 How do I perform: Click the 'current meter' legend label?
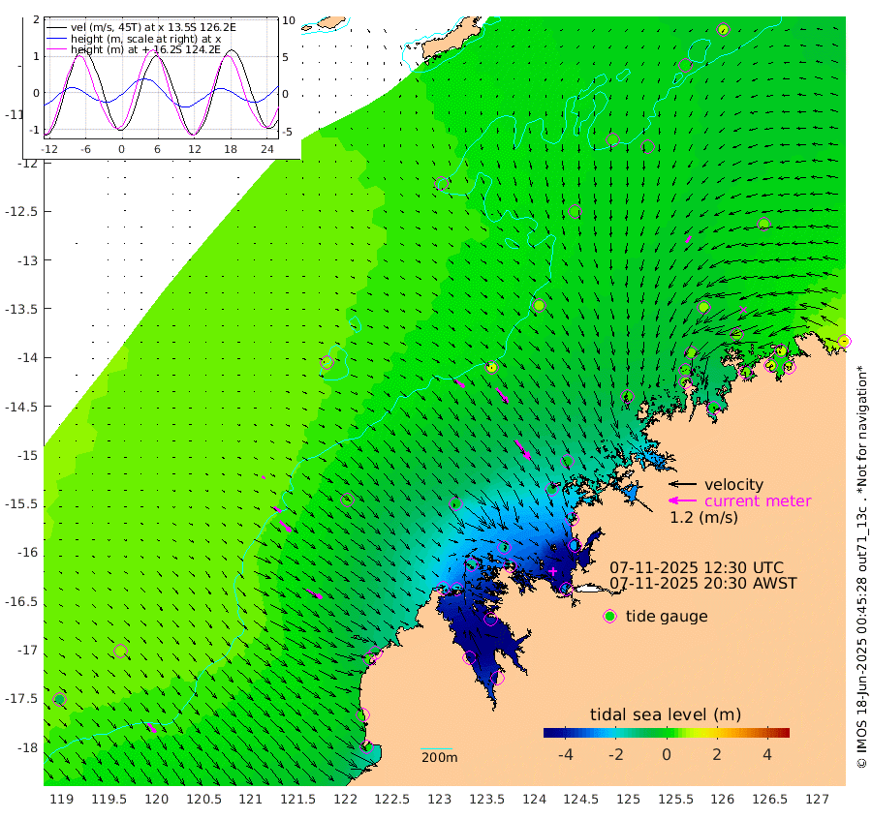(758, 501)
